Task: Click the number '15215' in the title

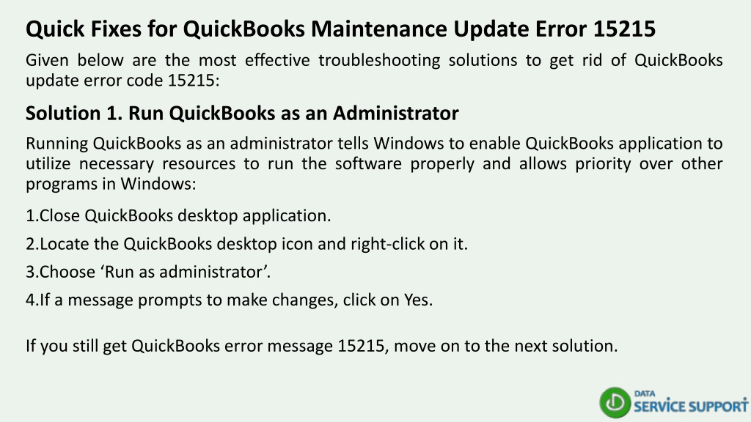Action: [x=624, y=29]
